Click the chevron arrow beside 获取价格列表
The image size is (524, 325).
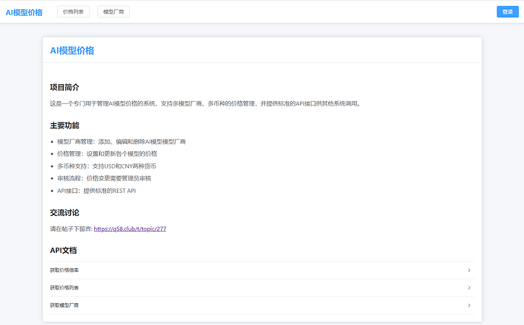click(x=469, y=288)
